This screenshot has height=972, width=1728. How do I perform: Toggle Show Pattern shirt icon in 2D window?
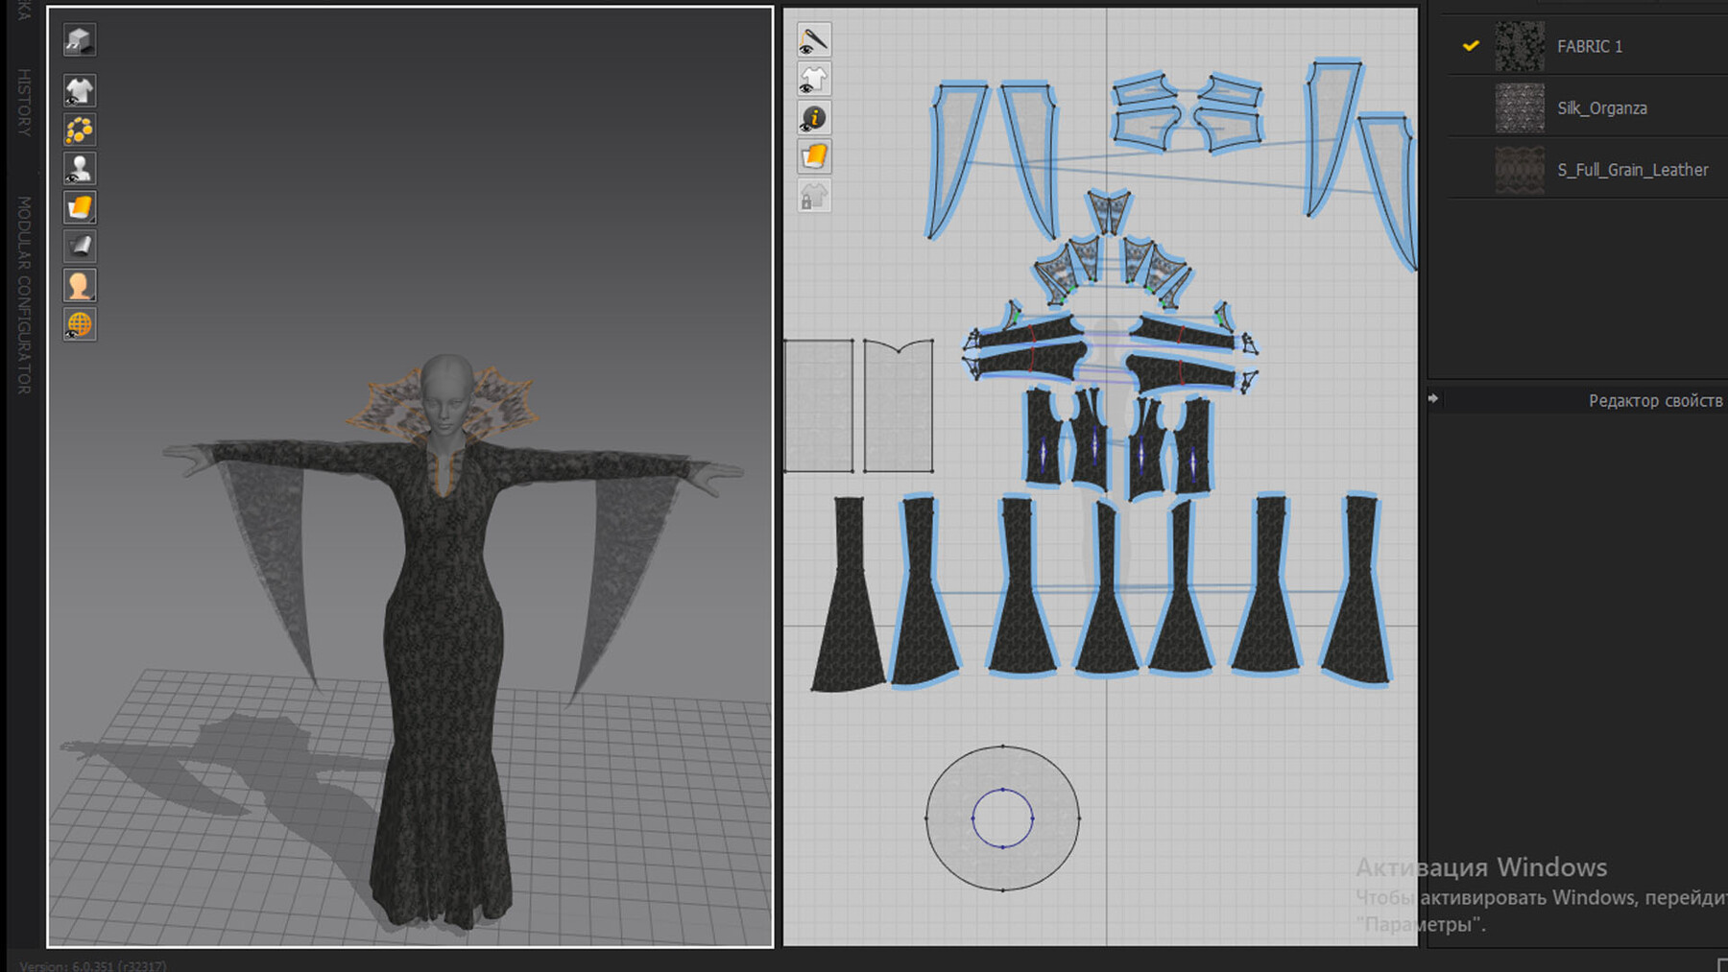tap(814, 80)
